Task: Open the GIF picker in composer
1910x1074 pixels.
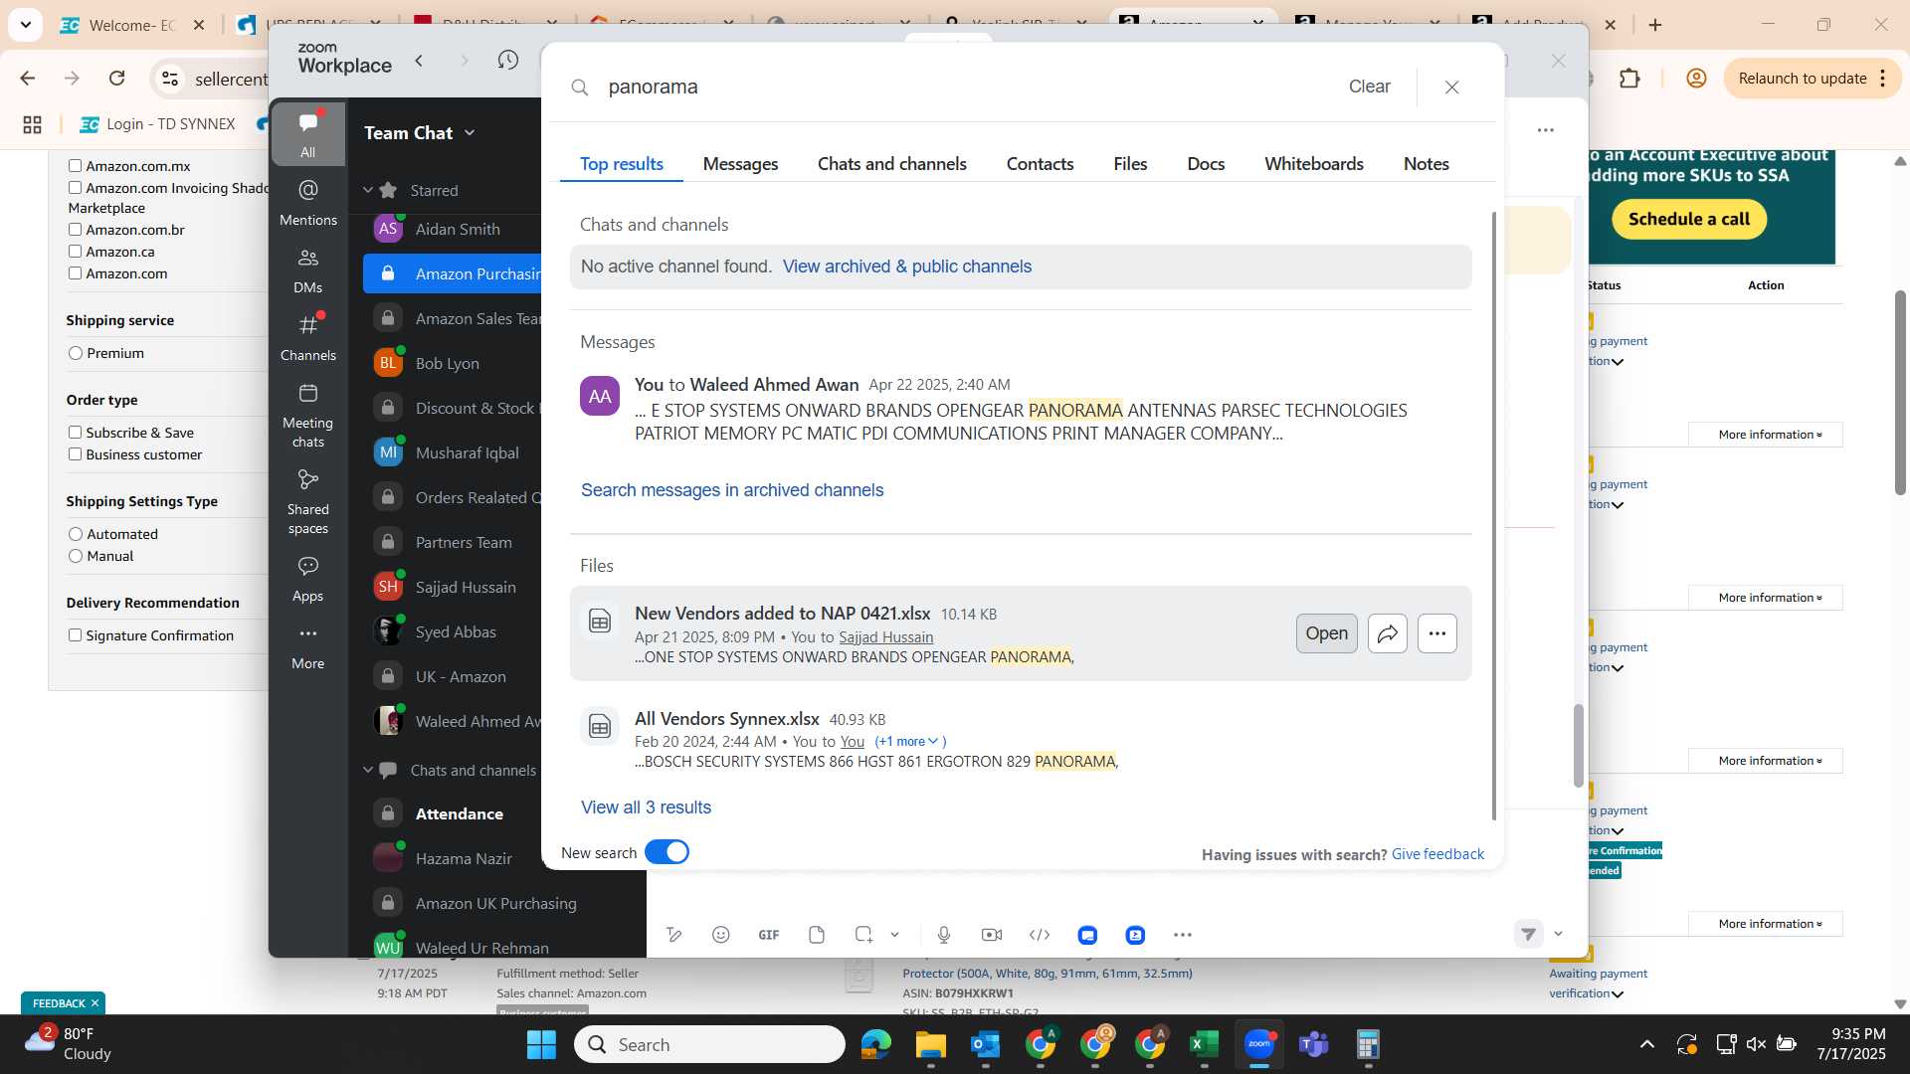Action: click(x=769, y=935)
